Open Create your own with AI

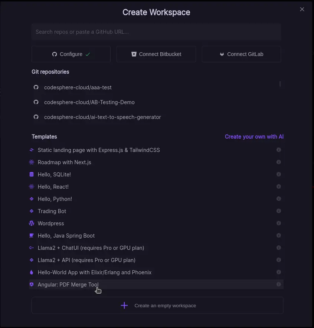(254, 136)
